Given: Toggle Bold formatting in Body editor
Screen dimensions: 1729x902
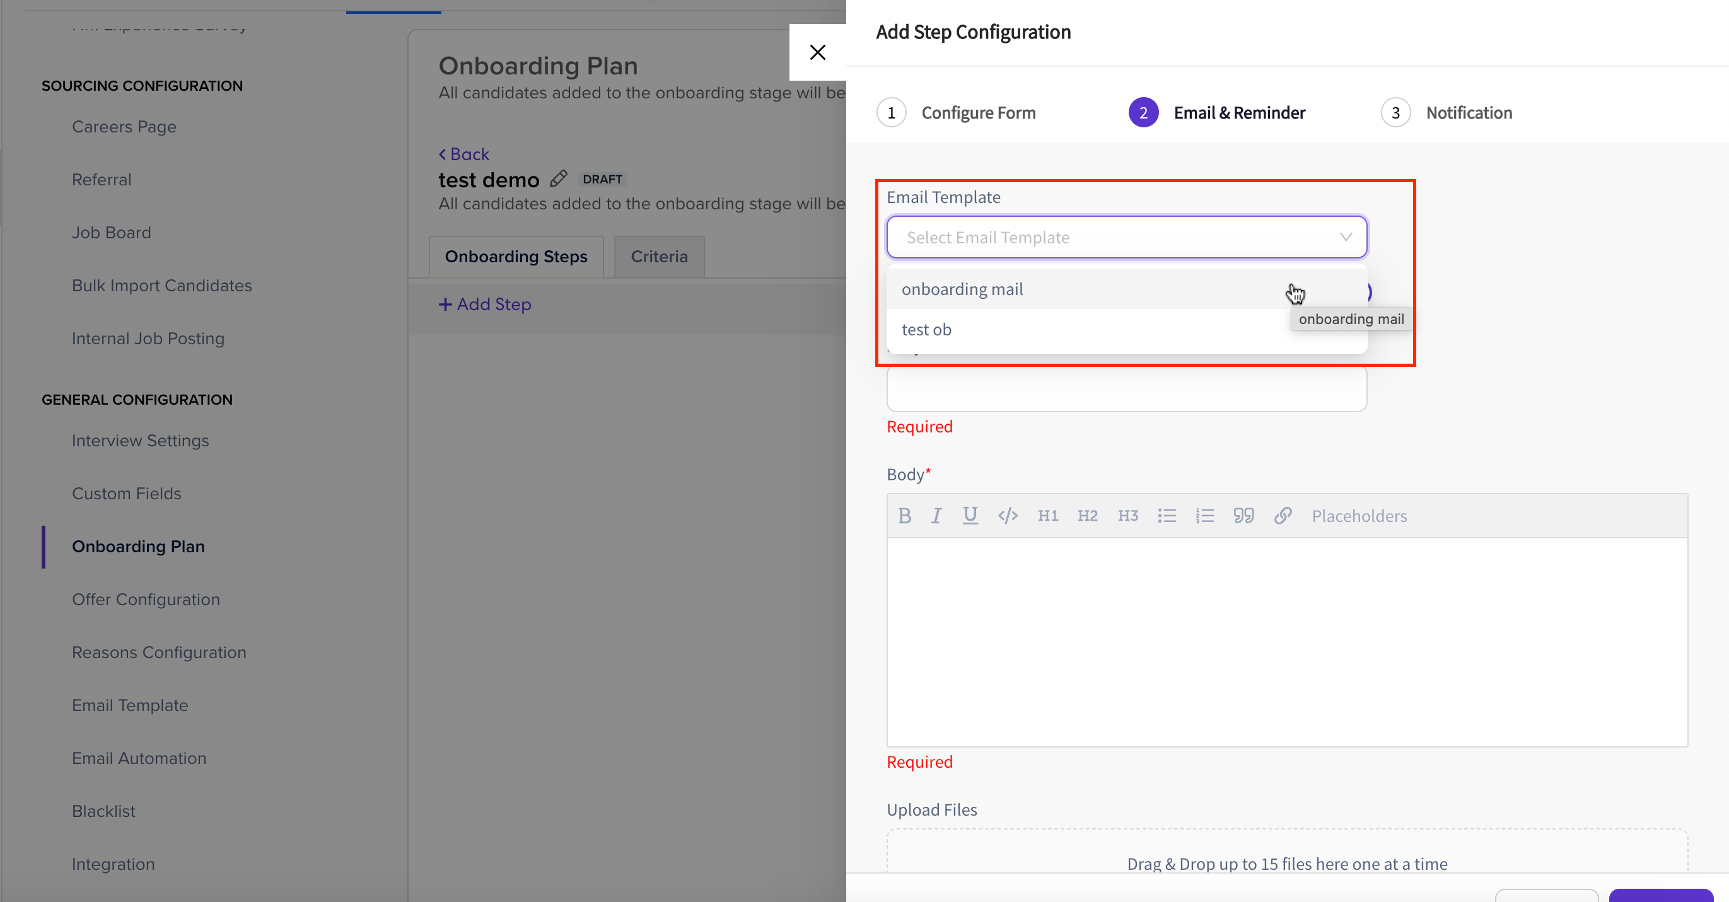Looking at the screenshot, I should pyautogui.click(x=904, y=516).
